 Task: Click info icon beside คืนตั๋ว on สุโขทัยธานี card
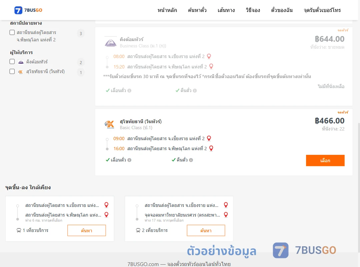coord(191,160)
